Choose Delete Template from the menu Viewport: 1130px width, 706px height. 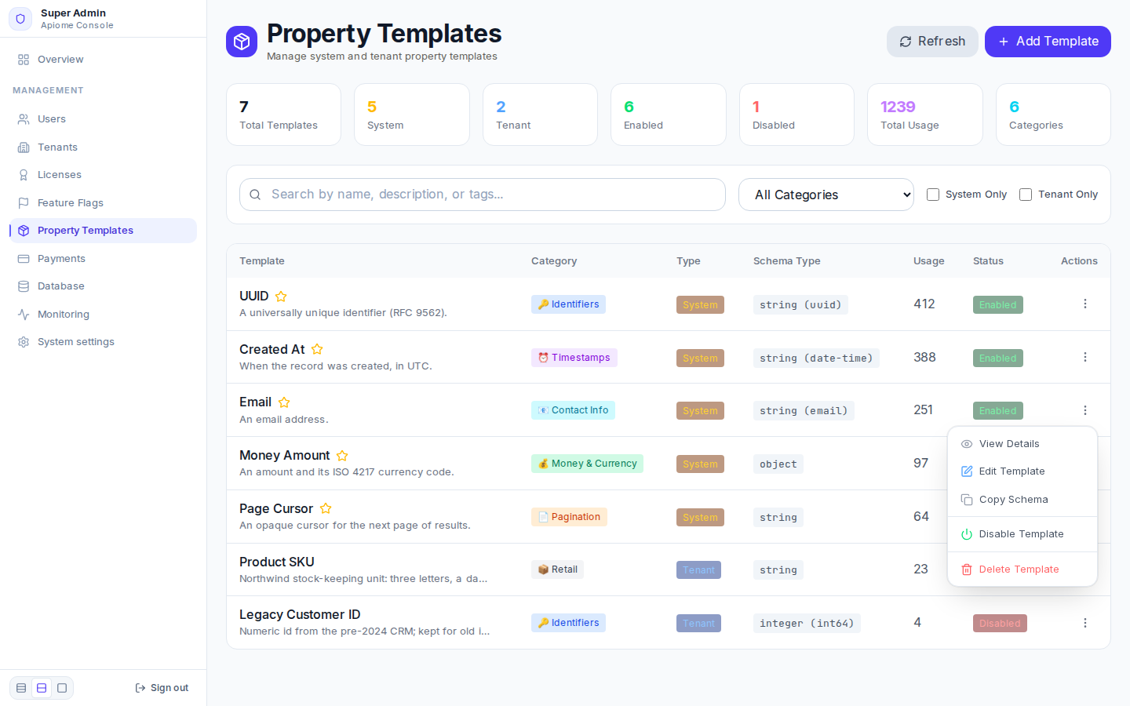pos(1022,570)
